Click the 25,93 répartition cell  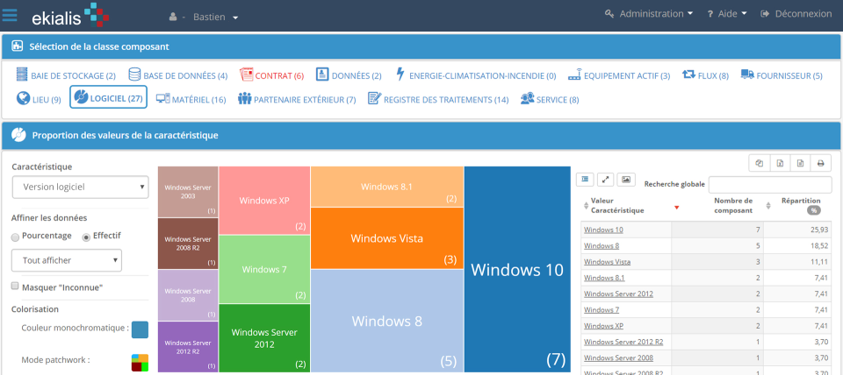pos(798,230)
